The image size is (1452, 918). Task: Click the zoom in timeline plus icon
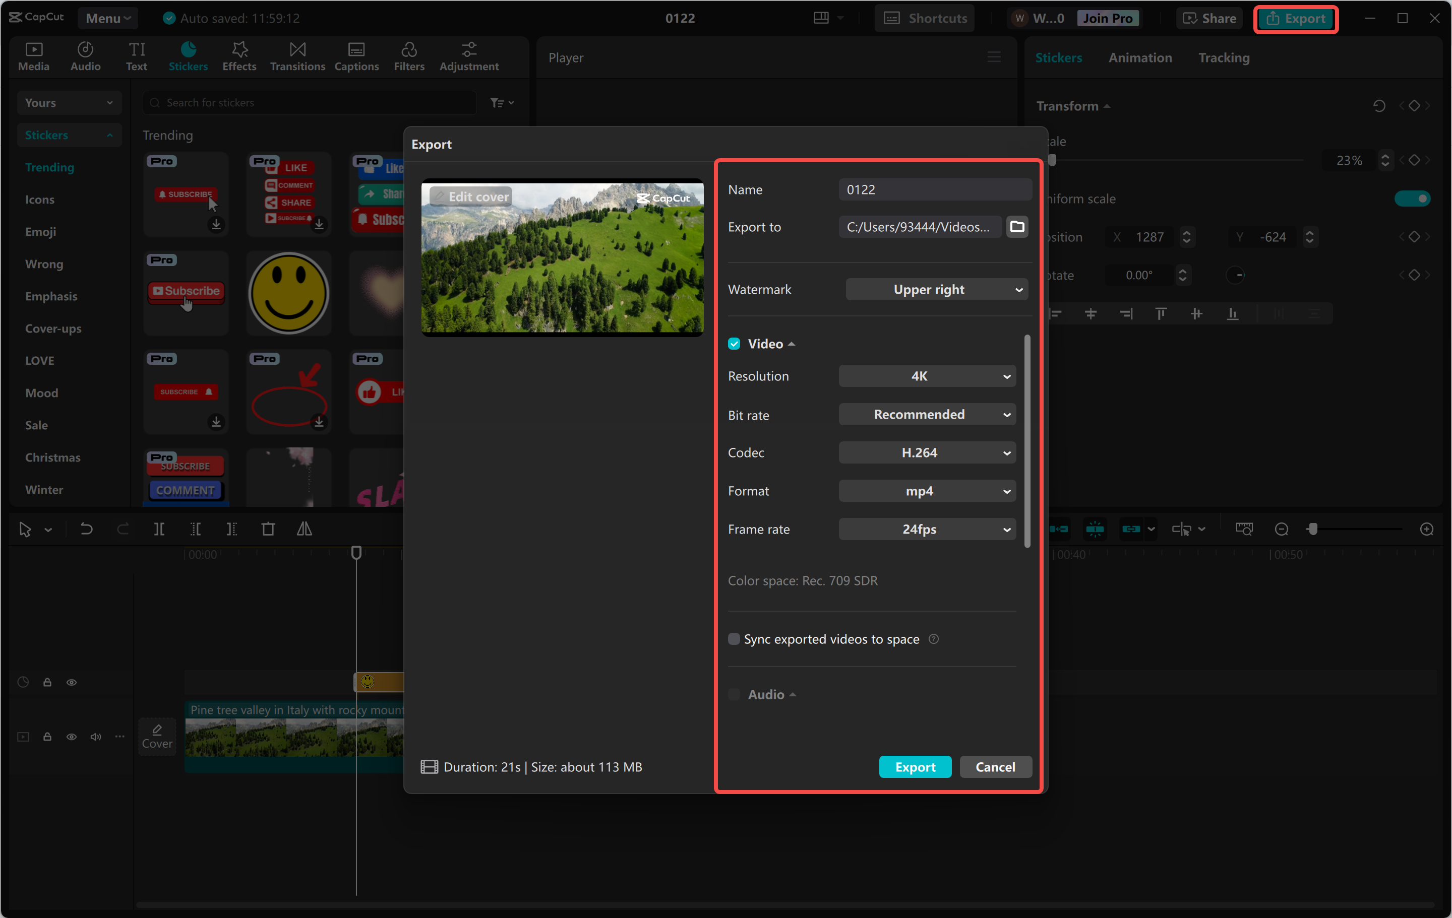pyautogui.click(x=1426, y=529)
